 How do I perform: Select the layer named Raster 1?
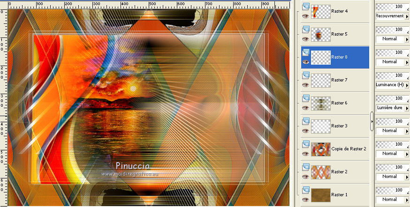[340, 195]
